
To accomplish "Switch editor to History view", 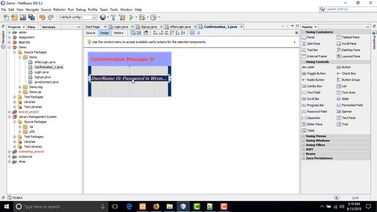I will pyautogui.click(x=118, y=33).
